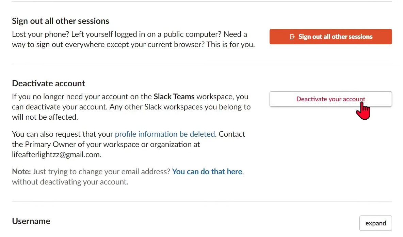This screenshot has height=237, width=403.
Task: Click the Sign out all other sessions heading
Action: [x=61, y=21]
